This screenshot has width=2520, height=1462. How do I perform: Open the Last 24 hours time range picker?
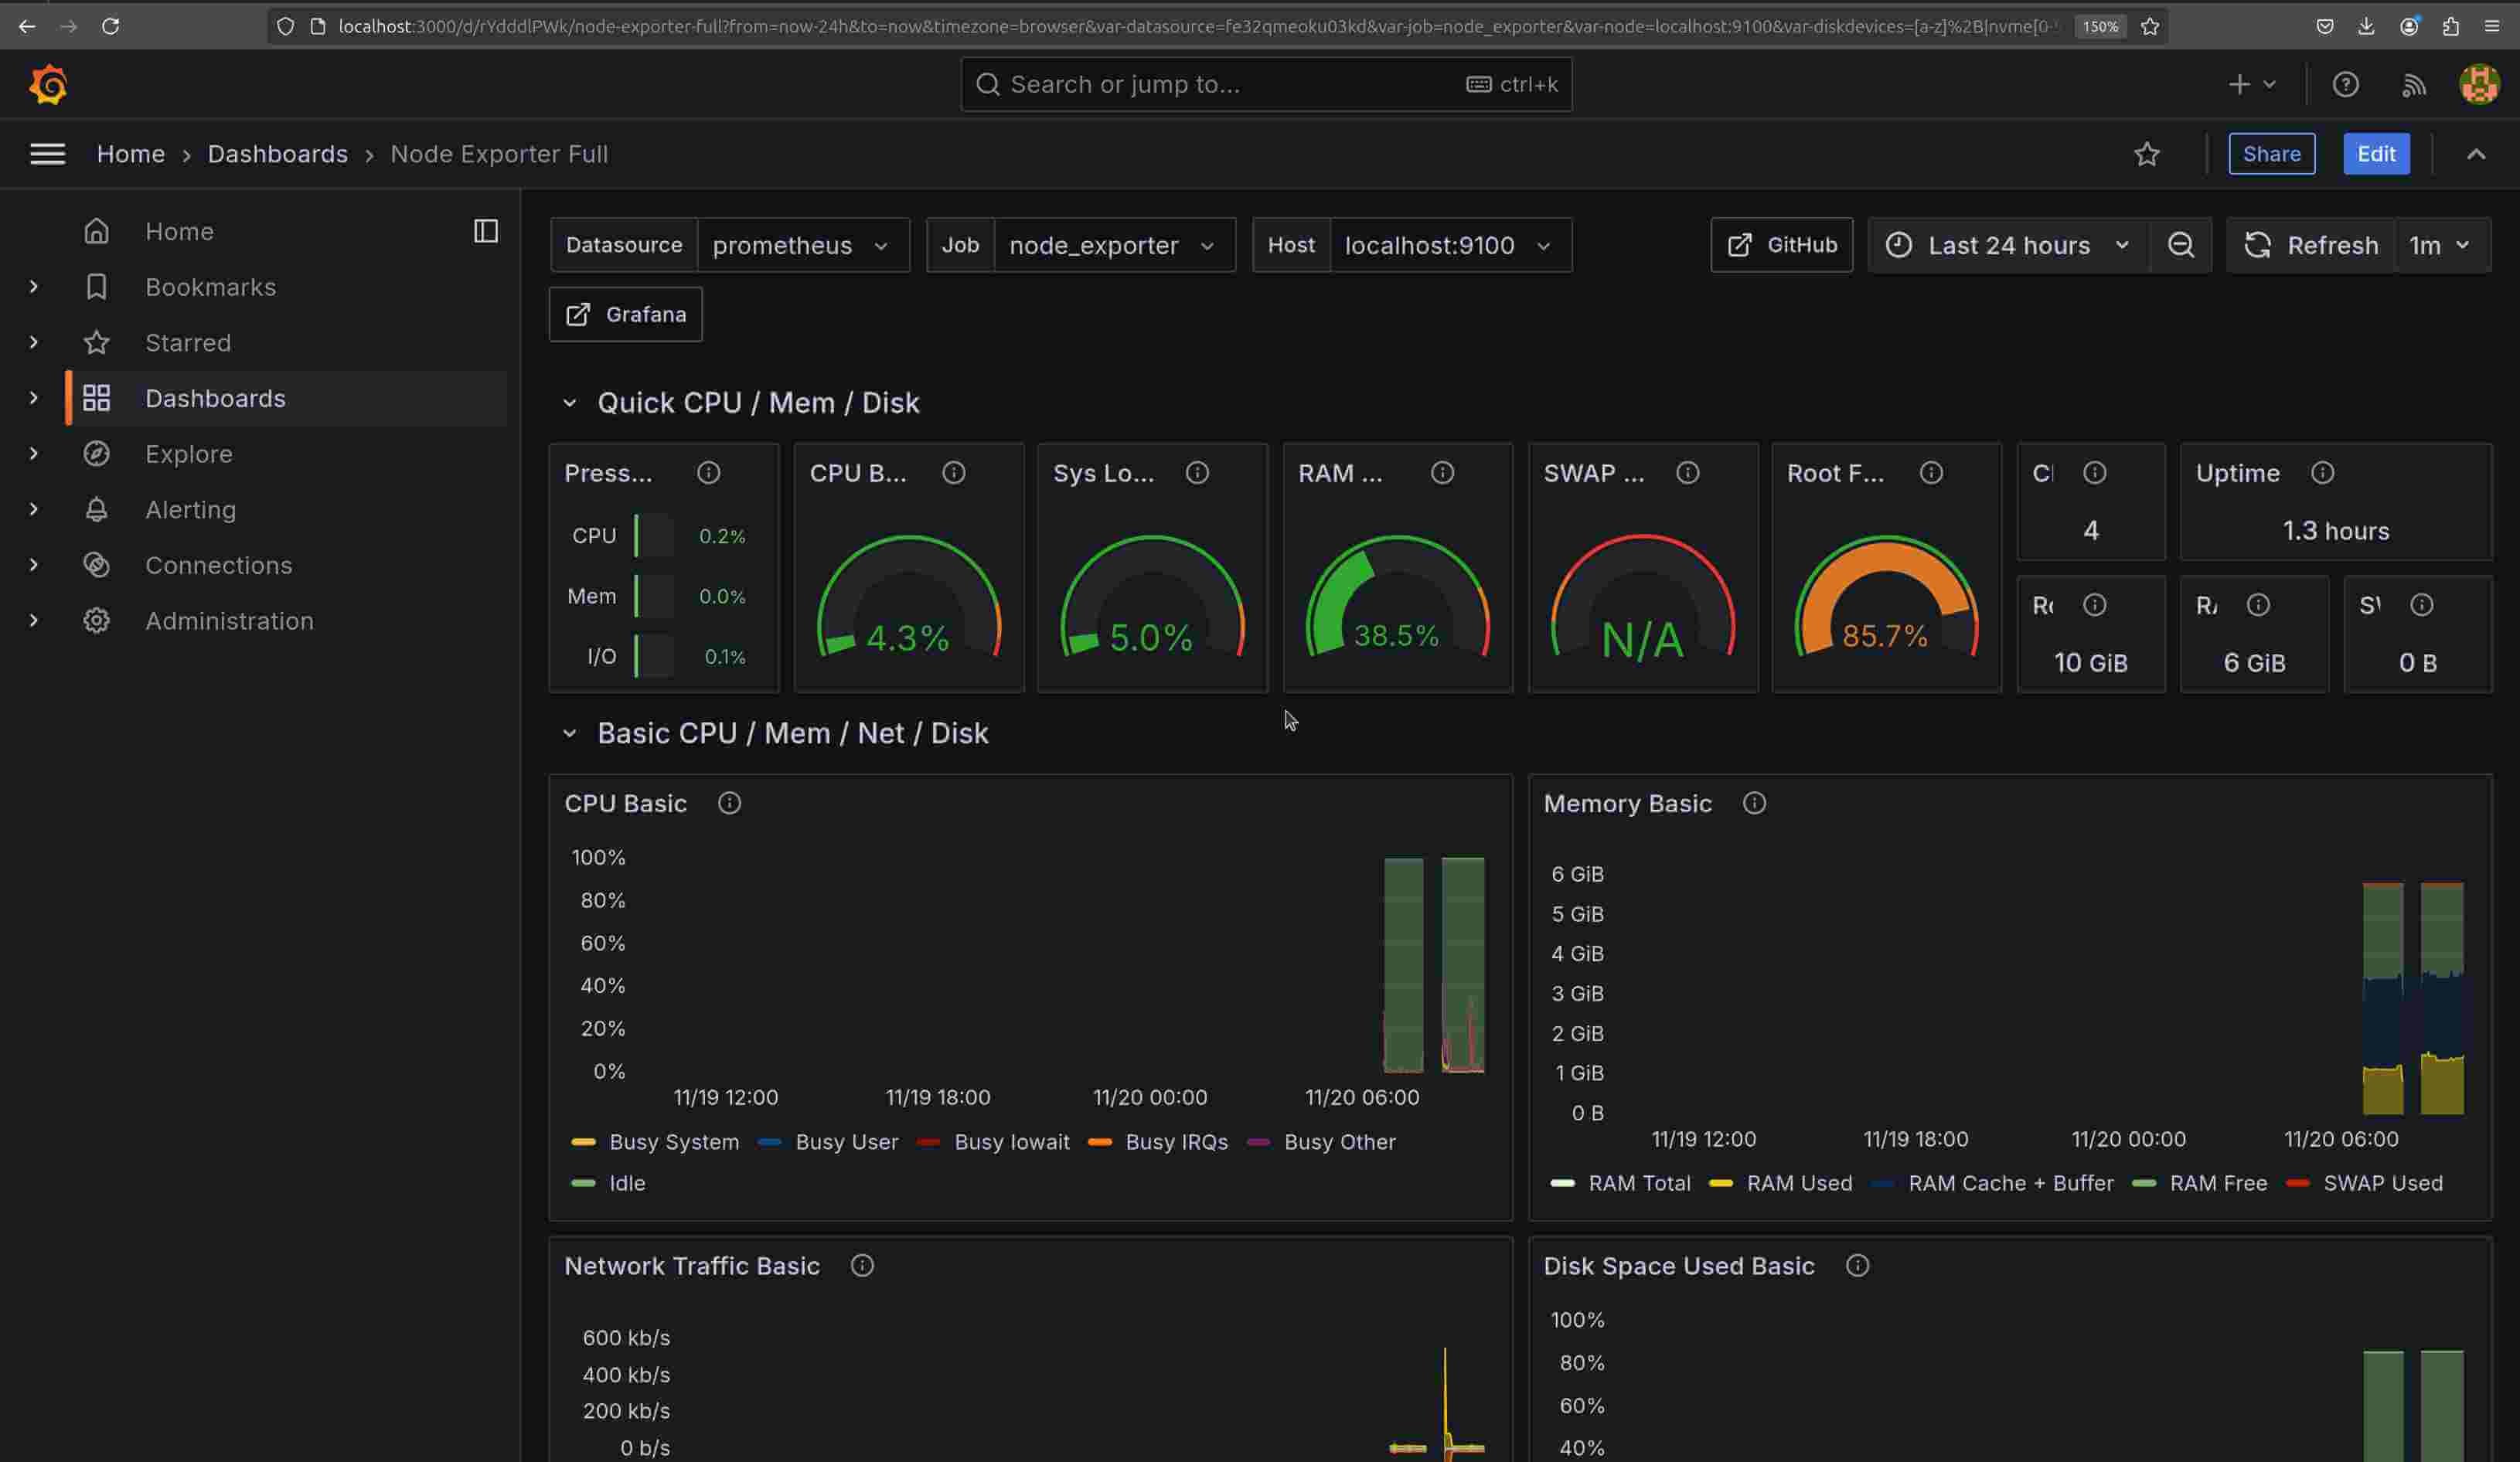[x=2007, y=245]
